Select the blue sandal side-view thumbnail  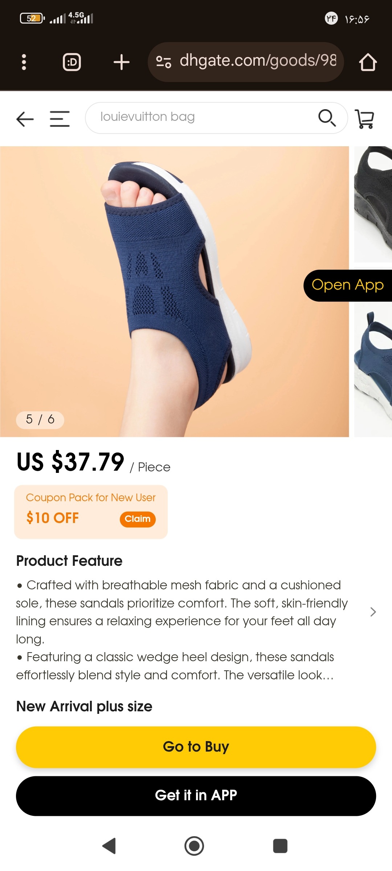(x=373, y=369)
